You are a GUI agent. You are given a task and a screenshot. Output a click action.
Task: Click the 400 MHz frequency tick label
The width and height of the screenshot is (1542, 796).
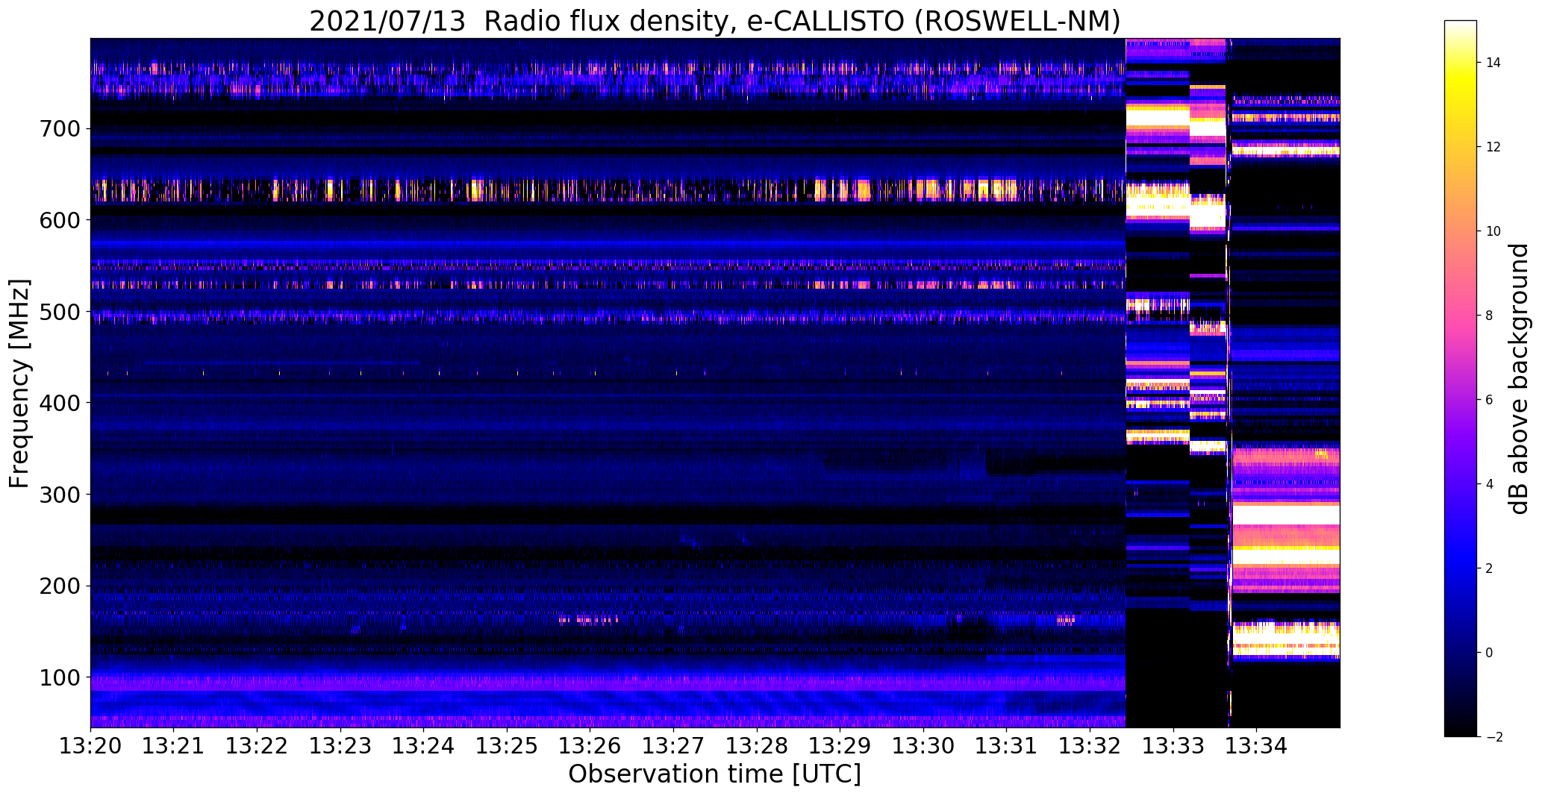point(59,403)
